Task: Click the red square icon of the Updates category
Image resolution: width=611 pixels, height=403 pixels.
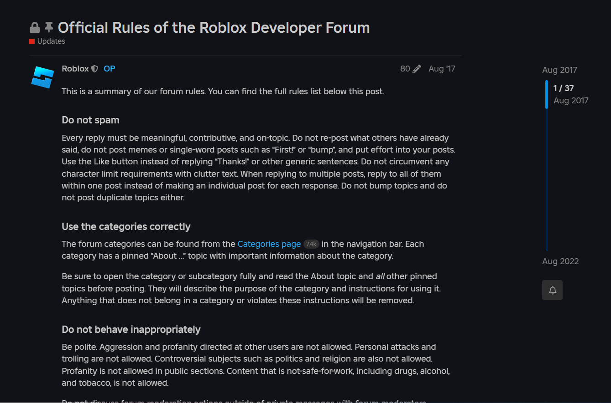Action: point(31,41)
